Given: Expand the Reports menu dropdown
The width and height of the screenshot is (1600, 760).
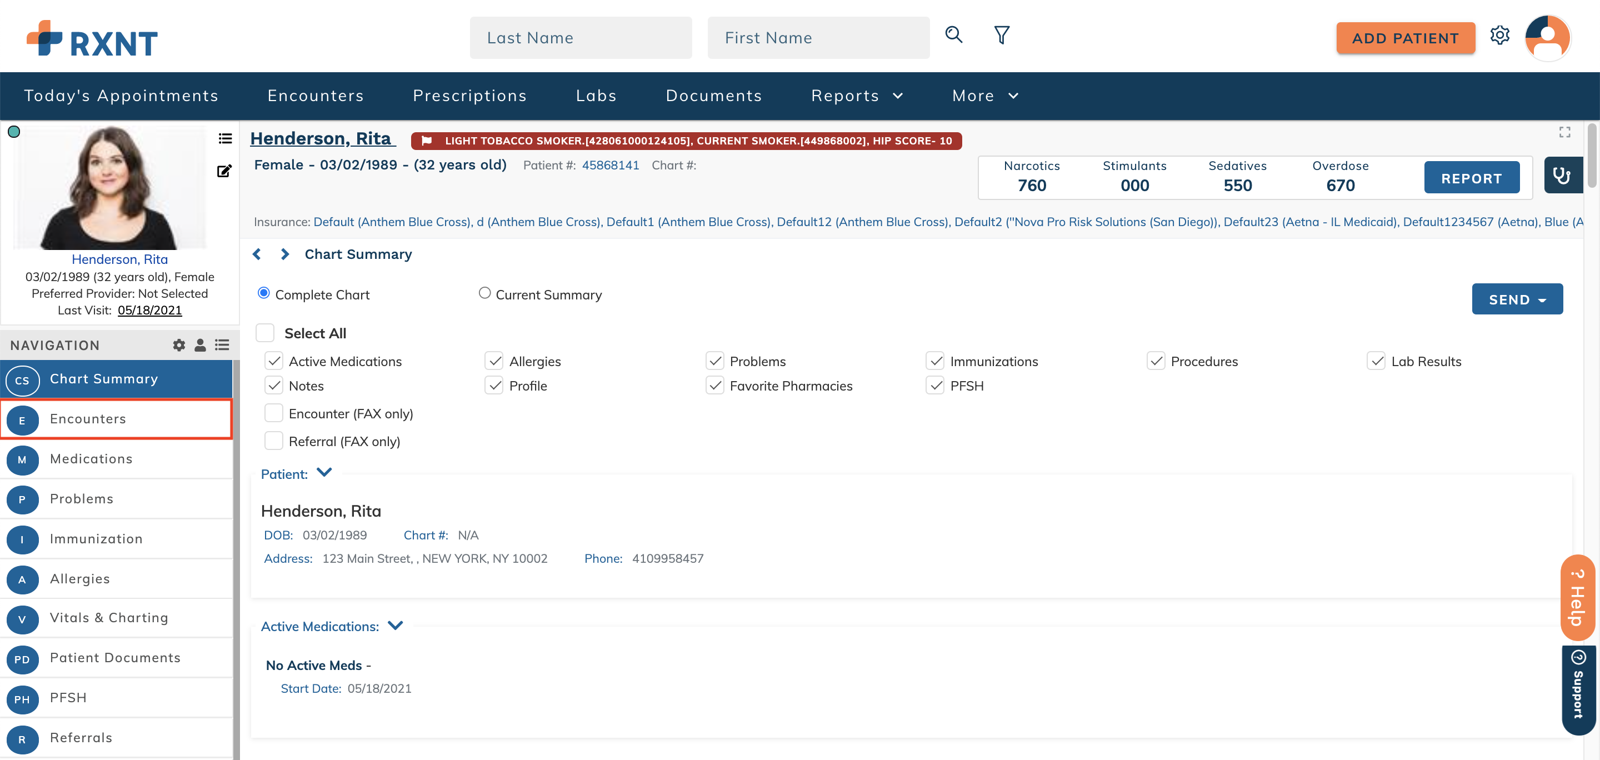Looking at the screenshot, I should (857, 96).
